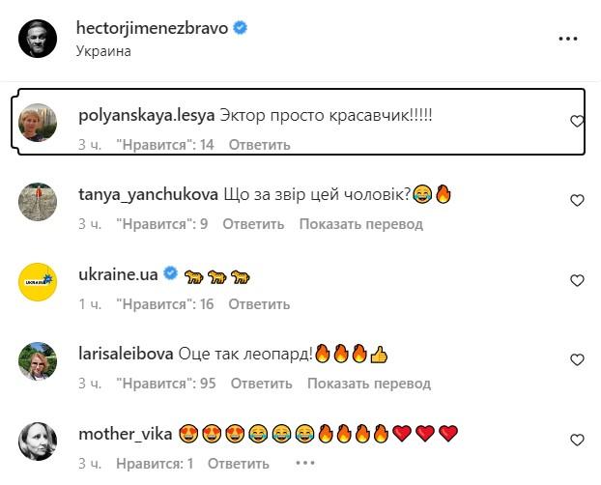Click the verified badge next to ukraine.ua
Image resolution: width=601 pixels, height=485 pixels.
click(170, 274)
